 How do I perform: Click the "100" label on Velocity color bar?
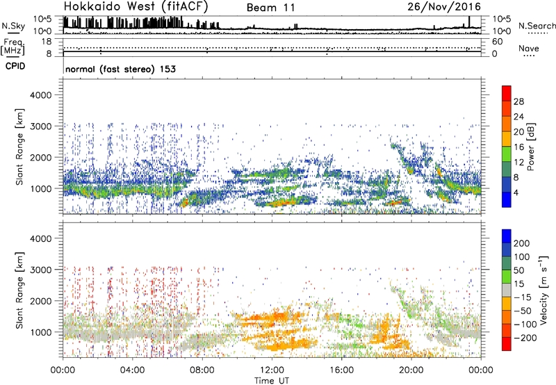(522, 257)
